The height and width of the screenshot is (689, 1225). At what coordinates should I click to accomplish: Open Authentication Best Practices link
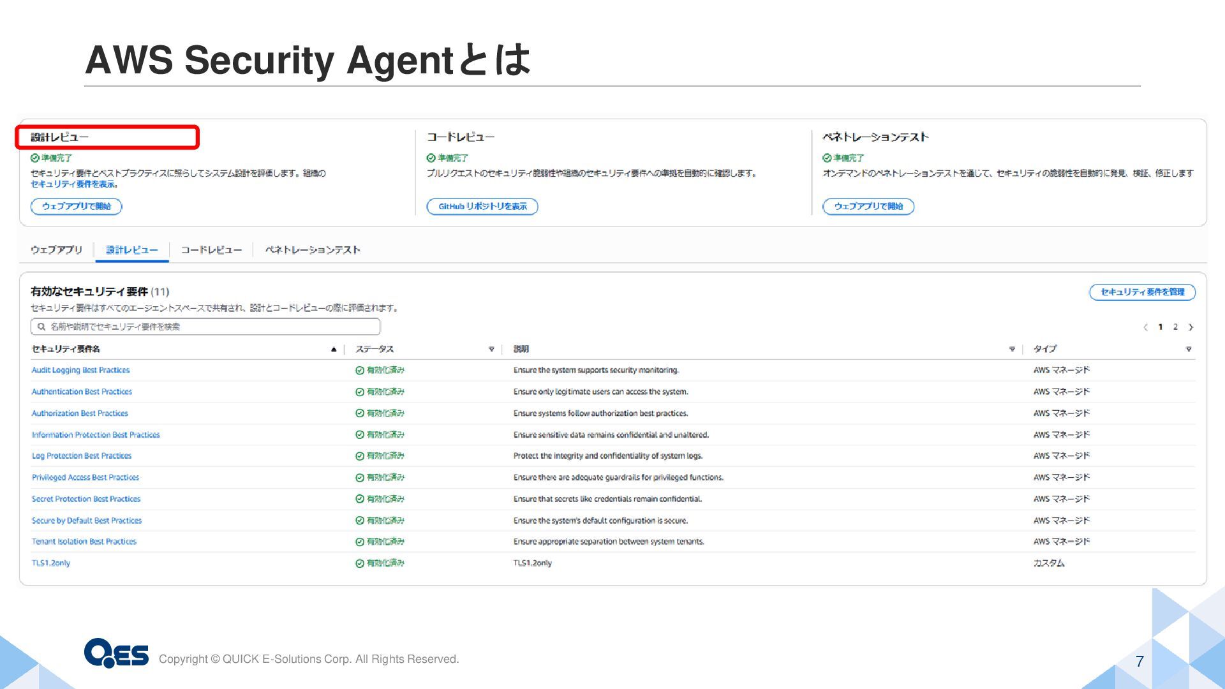tap(82, 392)
